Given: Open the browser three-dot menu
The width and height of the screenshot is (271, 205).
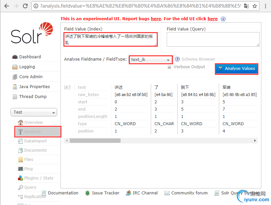Looking at the screenshot, I should (x=265, y=6).
